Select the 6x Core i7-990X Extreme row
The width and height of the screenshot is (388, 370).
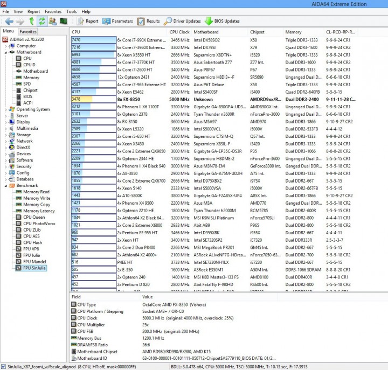click(x=214, y=40)
